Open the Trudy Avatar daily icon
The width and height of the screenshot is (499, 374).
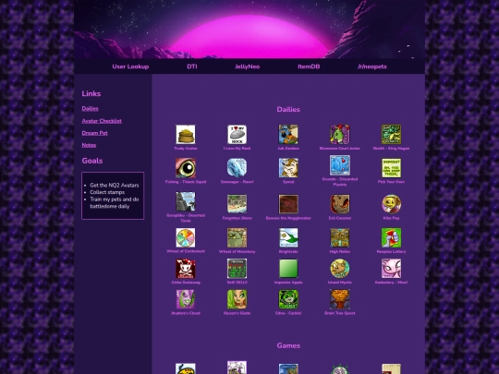tap(186, 134)
